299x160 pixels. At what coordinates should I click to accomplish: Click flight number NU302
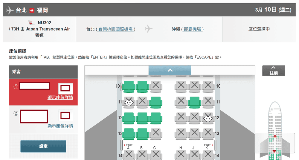45,23
